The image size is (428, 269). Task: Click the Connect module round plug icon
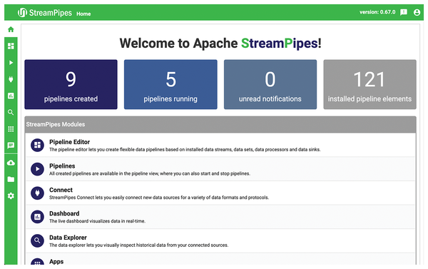(37, 193)
